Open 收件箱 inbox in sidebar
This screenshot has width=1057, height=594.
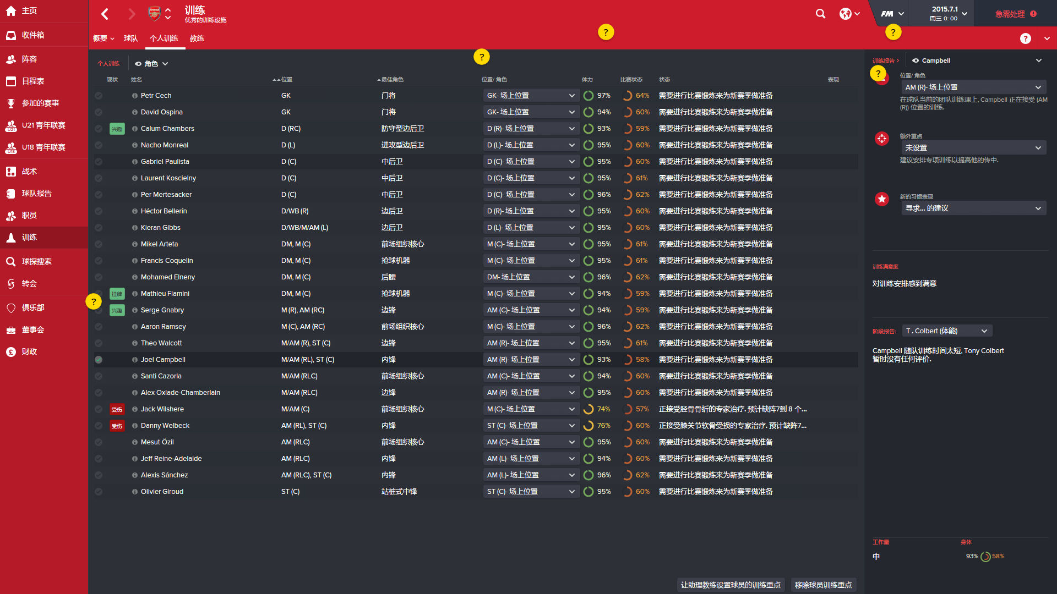click(33, 35)
